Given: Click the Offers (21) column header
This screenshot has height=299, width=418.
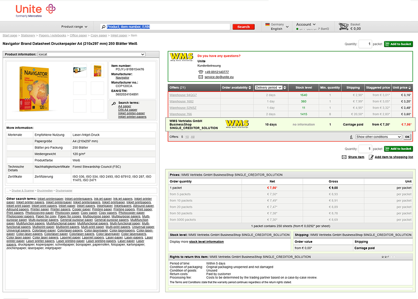Looking at the screenshot, I should (x=194, y=88).
